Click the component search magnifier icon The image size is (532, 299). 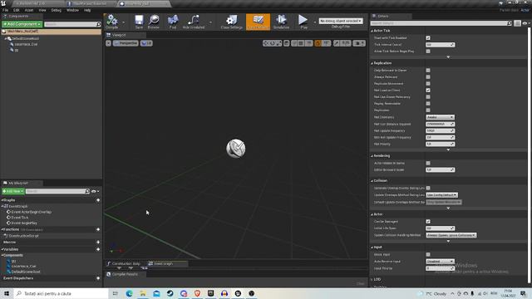point(99,24)
